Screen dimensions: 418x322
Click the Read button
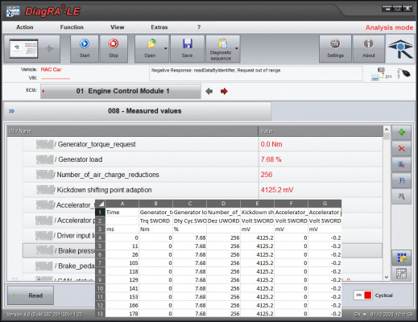(x=31, y=295)
